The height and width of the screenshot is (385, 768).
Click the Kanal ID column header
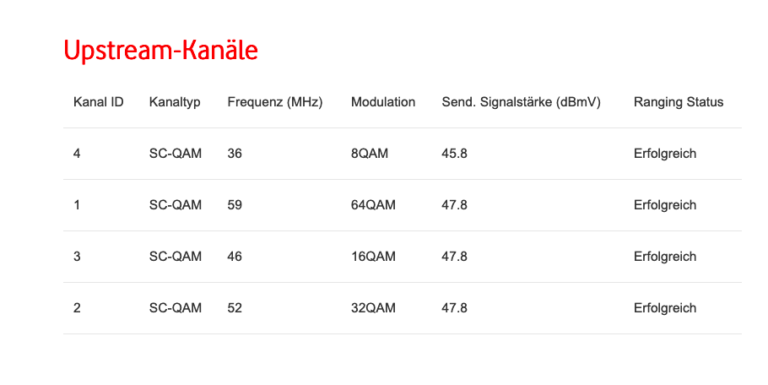(x=99, y=102)
